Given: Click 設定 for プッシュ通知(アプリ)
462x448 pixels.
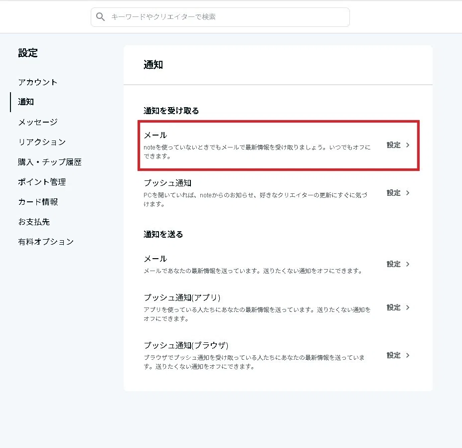Looking at the screenshot, I should click(x=394, y=307).
